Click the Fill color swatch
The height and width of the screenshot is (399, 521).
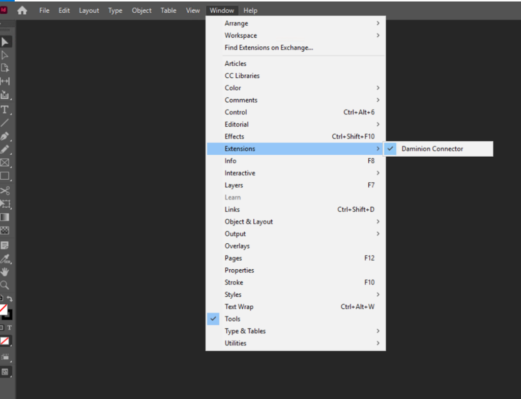(3, 309)
